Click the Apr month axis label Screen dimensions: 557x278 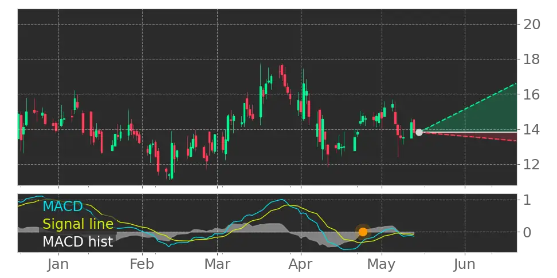click(x=301, y=264)
